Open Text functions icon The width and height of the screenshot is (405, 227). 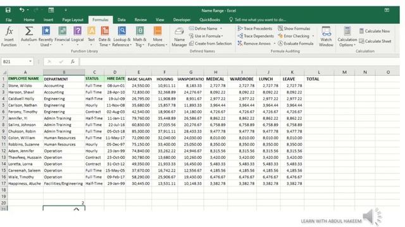[91, 31]
